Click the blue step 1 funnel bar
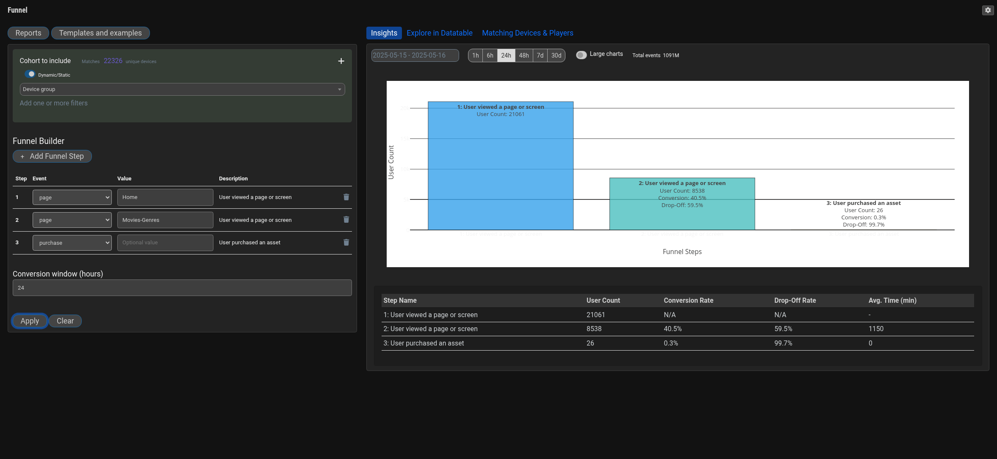This screenshot has height=459, width=997. tap(500, 169)
